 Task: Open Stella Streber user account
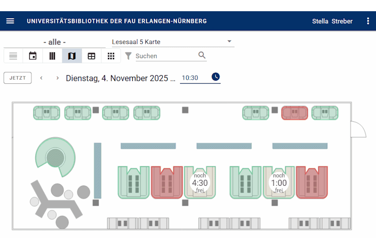pyautogui.click(x=332, y=21)
